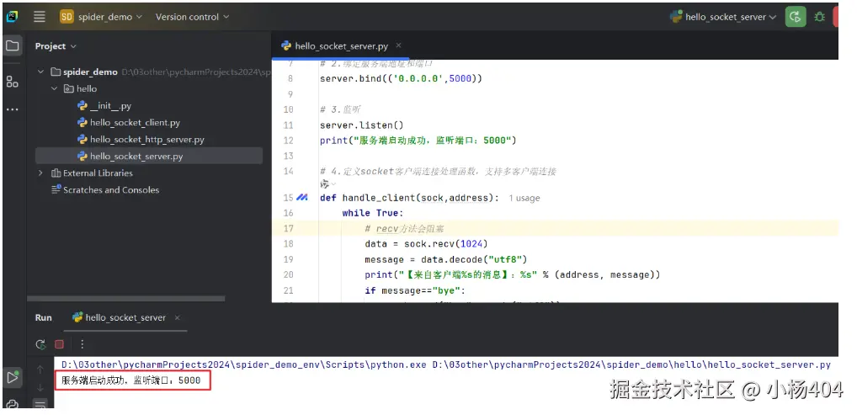Click the gutter icon on line 15
This screenshot has width=857, height=415.
coord(301,197)
